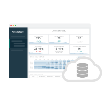The height and width of the screenshot is (102, 103).
Task: Click the Hourly Branch Occupancy table title
Action: click(x=36, y=74)
